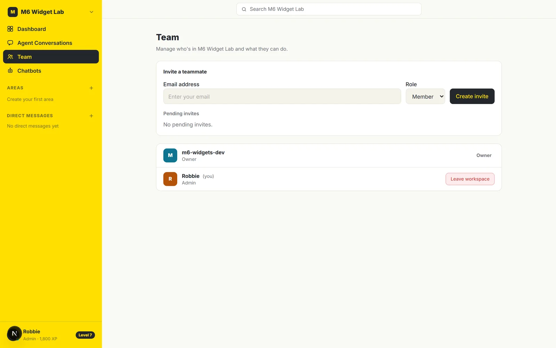Open the Chatbots section
The width and height of the screenshot is (556, 348).
pyautogui.click(x=51, y=71)
